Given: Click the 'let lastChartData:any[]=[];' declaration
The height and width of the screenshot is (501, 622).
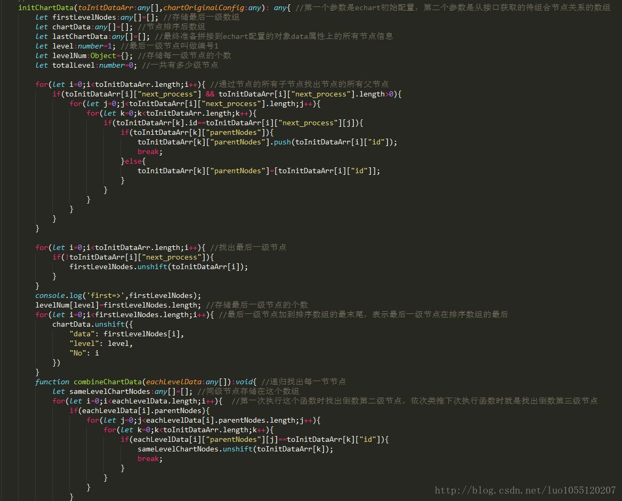Looking at the screenshot, I should 93,36.
